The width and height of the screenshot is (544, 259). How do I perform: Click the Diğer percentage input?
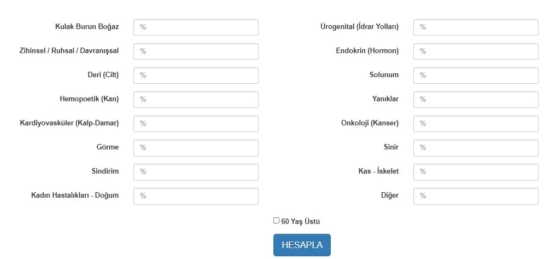point(476,196)
